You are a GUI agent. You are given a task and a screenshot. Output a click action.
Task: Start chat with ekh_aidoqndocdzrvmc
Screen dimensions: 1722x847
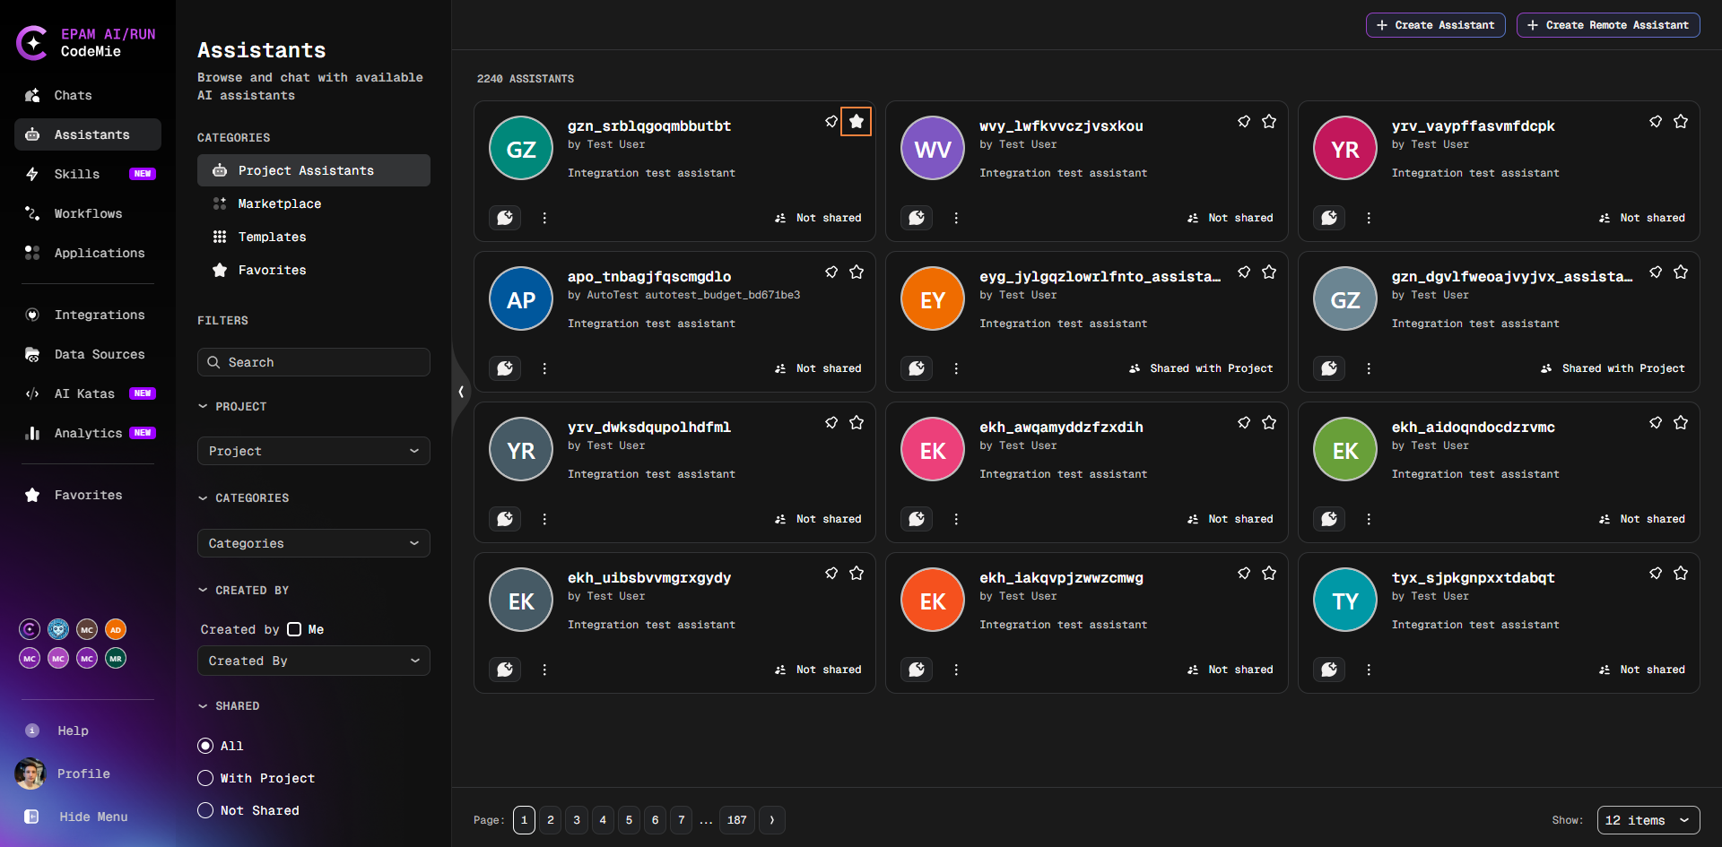point(1329,519)
